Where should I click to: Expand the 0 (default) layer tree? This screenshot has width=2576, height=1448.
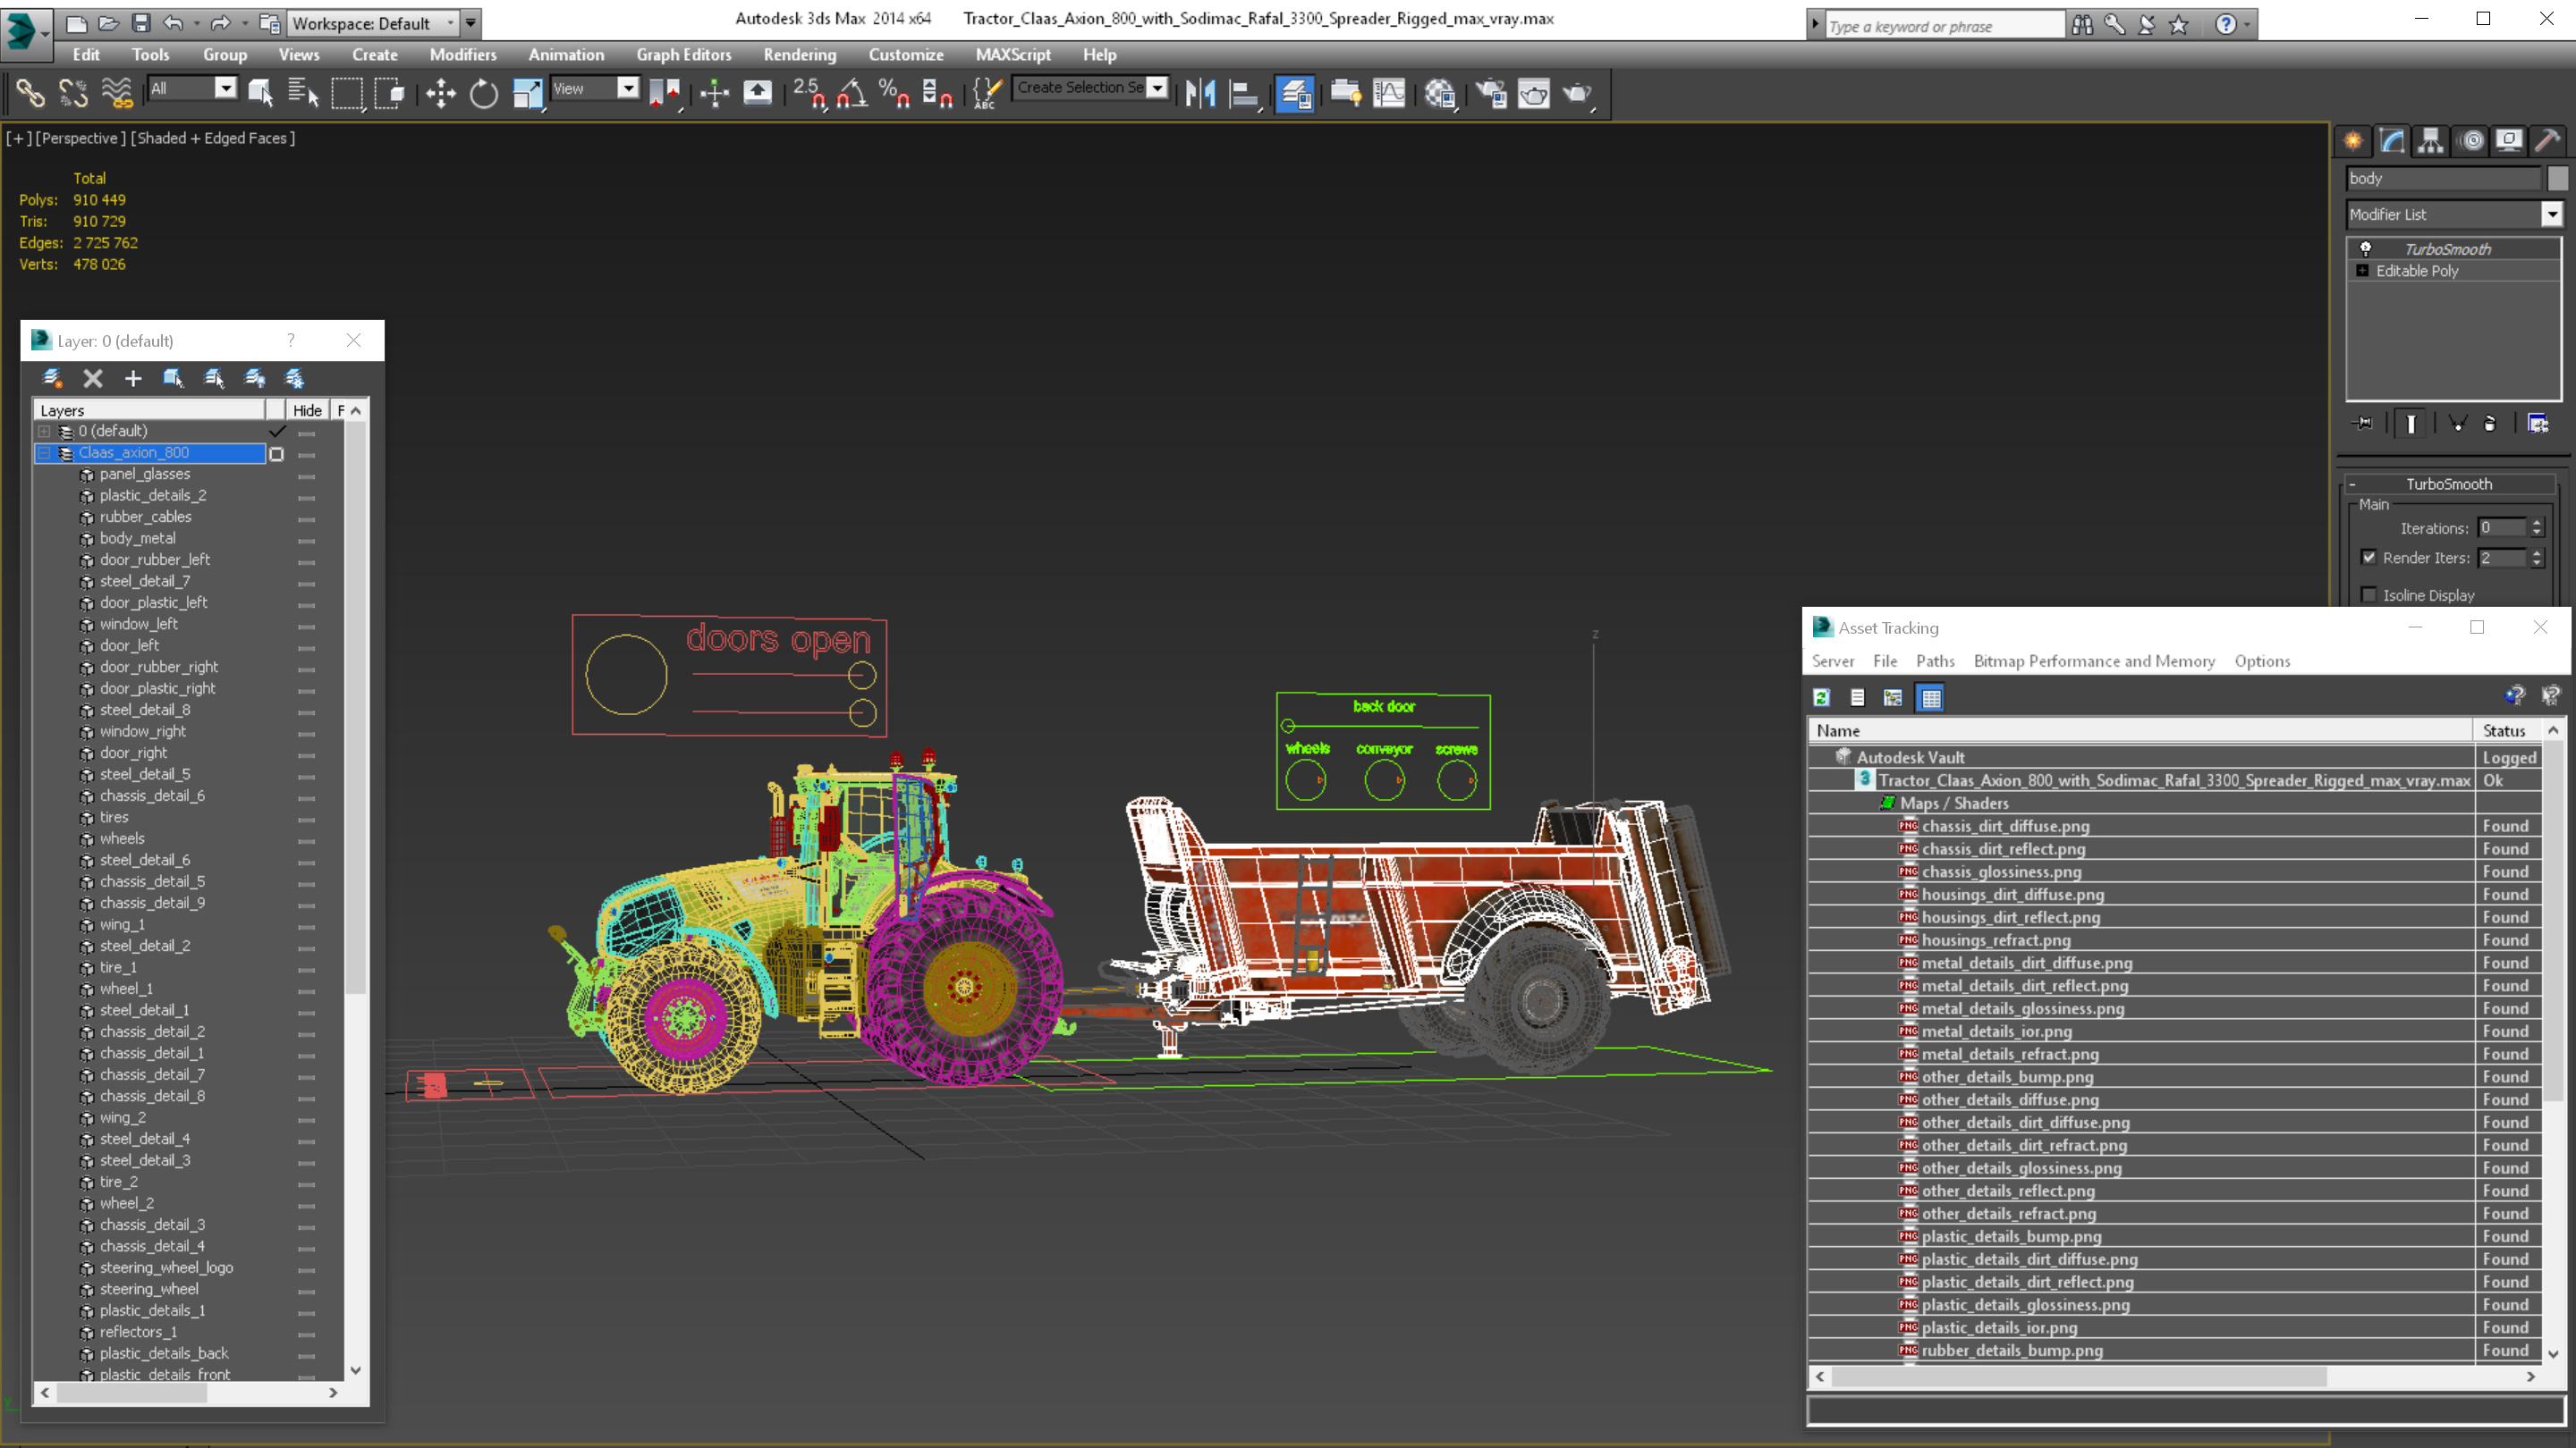click(x=44, y=432)
